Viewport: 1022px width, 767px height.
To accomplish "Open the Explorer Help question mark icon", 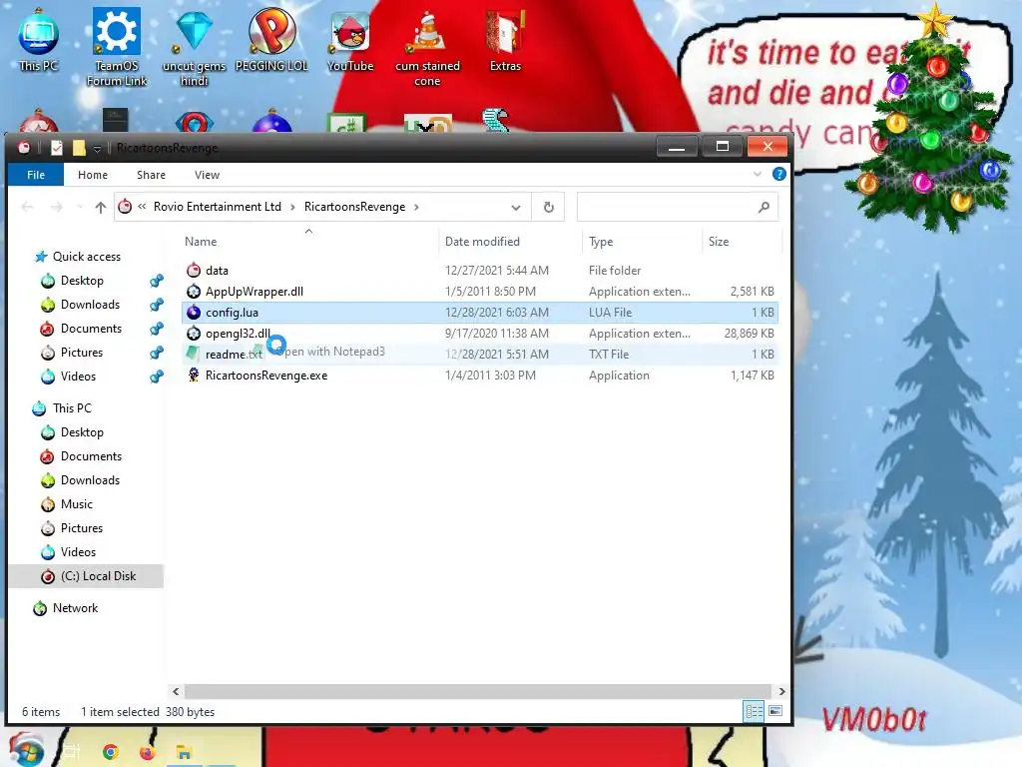I will pyautogui.click(x=778, y=174).
